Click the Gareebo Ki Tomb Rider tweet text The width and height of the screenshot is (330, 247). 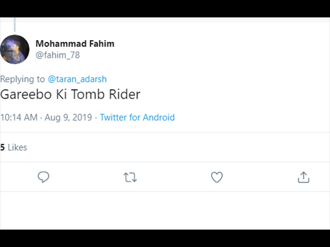[70, 94]
